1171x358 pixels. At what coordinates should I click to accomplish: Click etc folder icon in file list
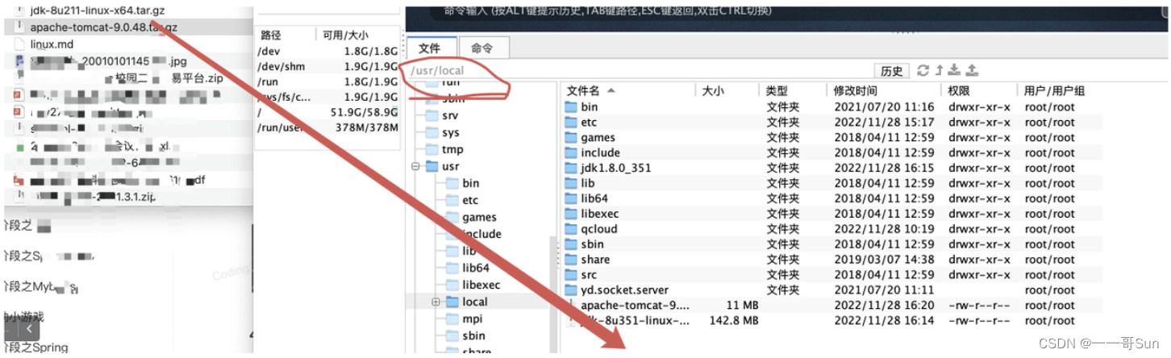tap(571, 122)
